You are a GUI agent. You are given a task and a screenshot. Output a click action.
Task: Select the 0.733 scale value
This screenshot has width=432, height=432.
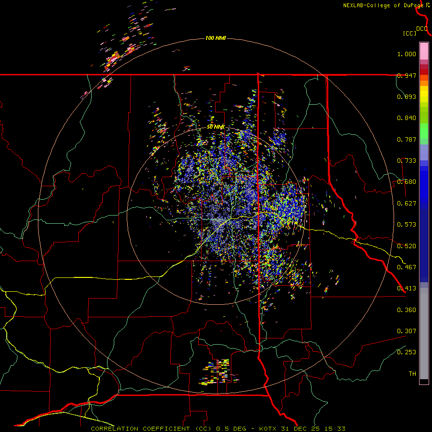point(407,161)
